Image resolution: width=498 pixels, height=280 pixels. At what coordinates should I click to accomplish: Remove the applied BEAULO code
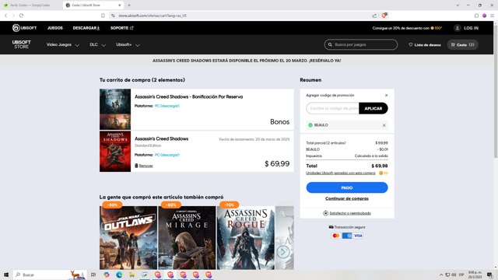384,125
